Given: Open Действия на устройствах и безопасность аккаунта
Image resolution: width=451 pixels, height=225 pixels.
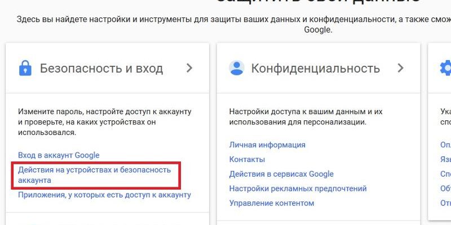Looking at the screenshot, I should pyautogui.click(x=94, y=174).
